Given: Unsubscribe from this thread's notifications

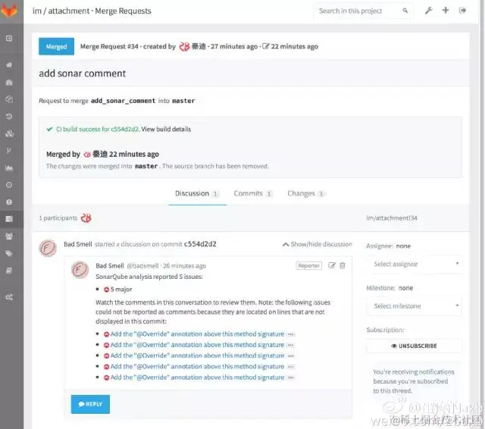Looking at the screenshot, I should coord(415,346).
